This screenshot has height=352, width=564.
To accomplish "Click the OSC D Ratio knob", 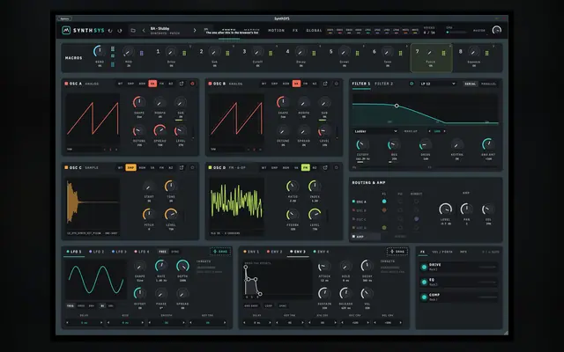I will tap(293, 187).
